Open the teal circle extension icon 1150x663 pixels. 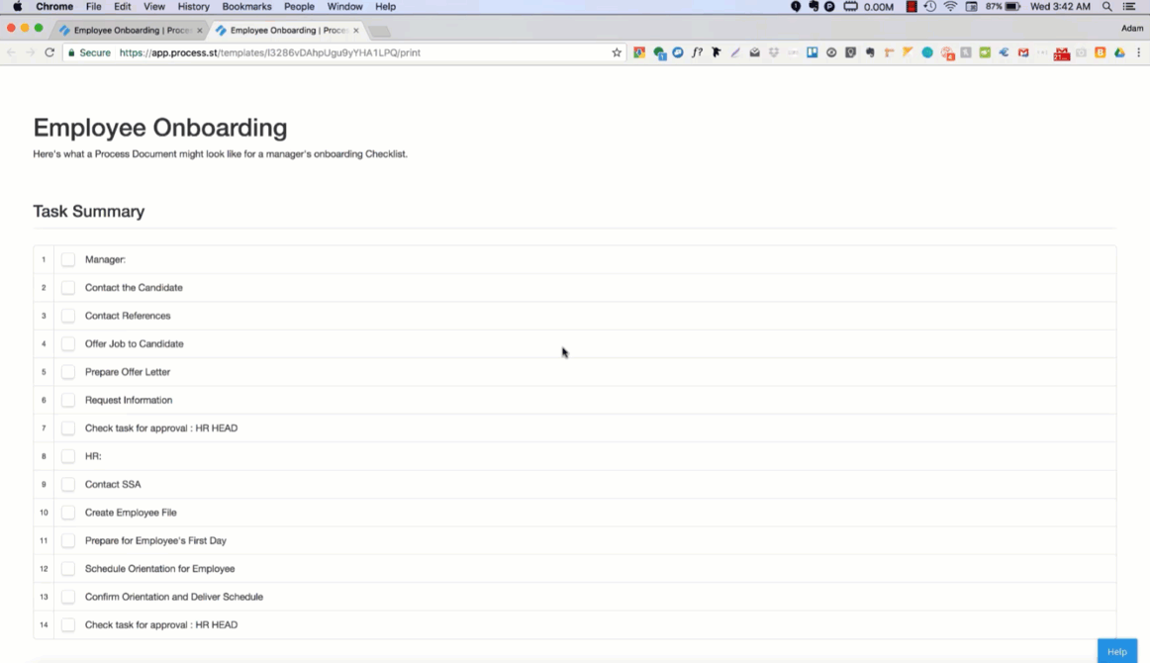coord(927,52)
